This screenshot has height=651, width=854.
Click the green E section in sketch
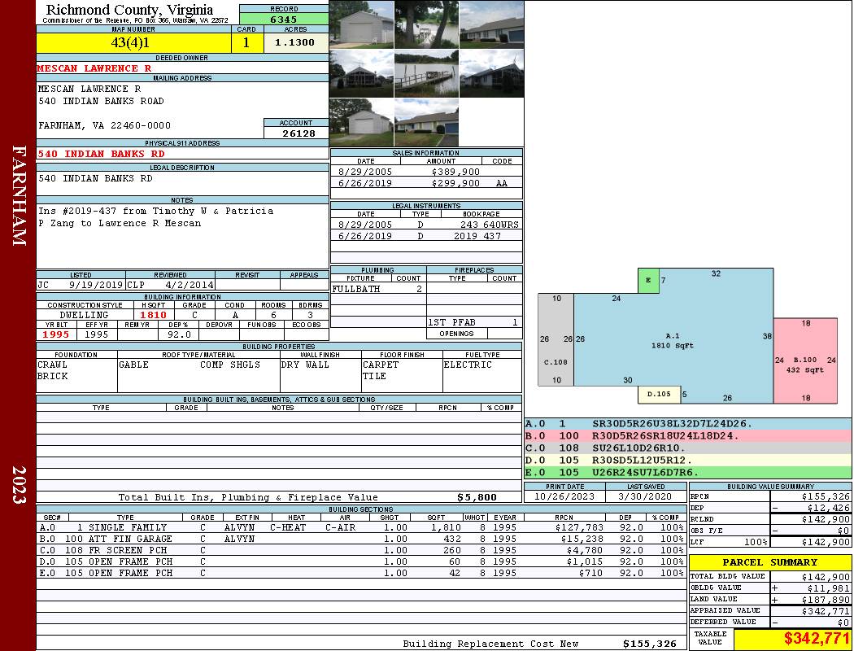(648, 280)
